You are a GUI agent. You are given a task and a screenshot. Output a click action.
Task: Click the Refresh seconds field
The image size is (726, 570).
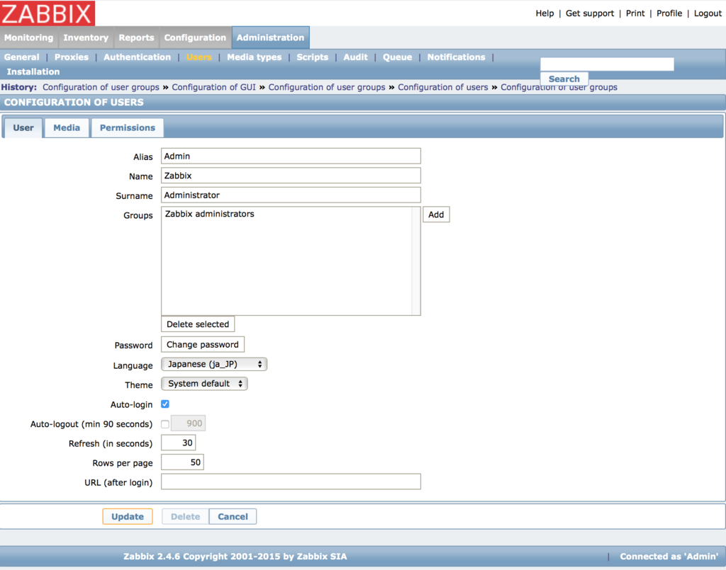pos(178,443)
